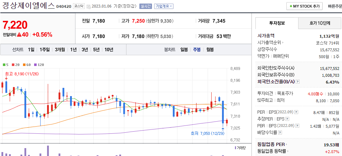The image size is (342, 156).
Task: Click the 시가총액 value 1,132억원
Action: 329,36
